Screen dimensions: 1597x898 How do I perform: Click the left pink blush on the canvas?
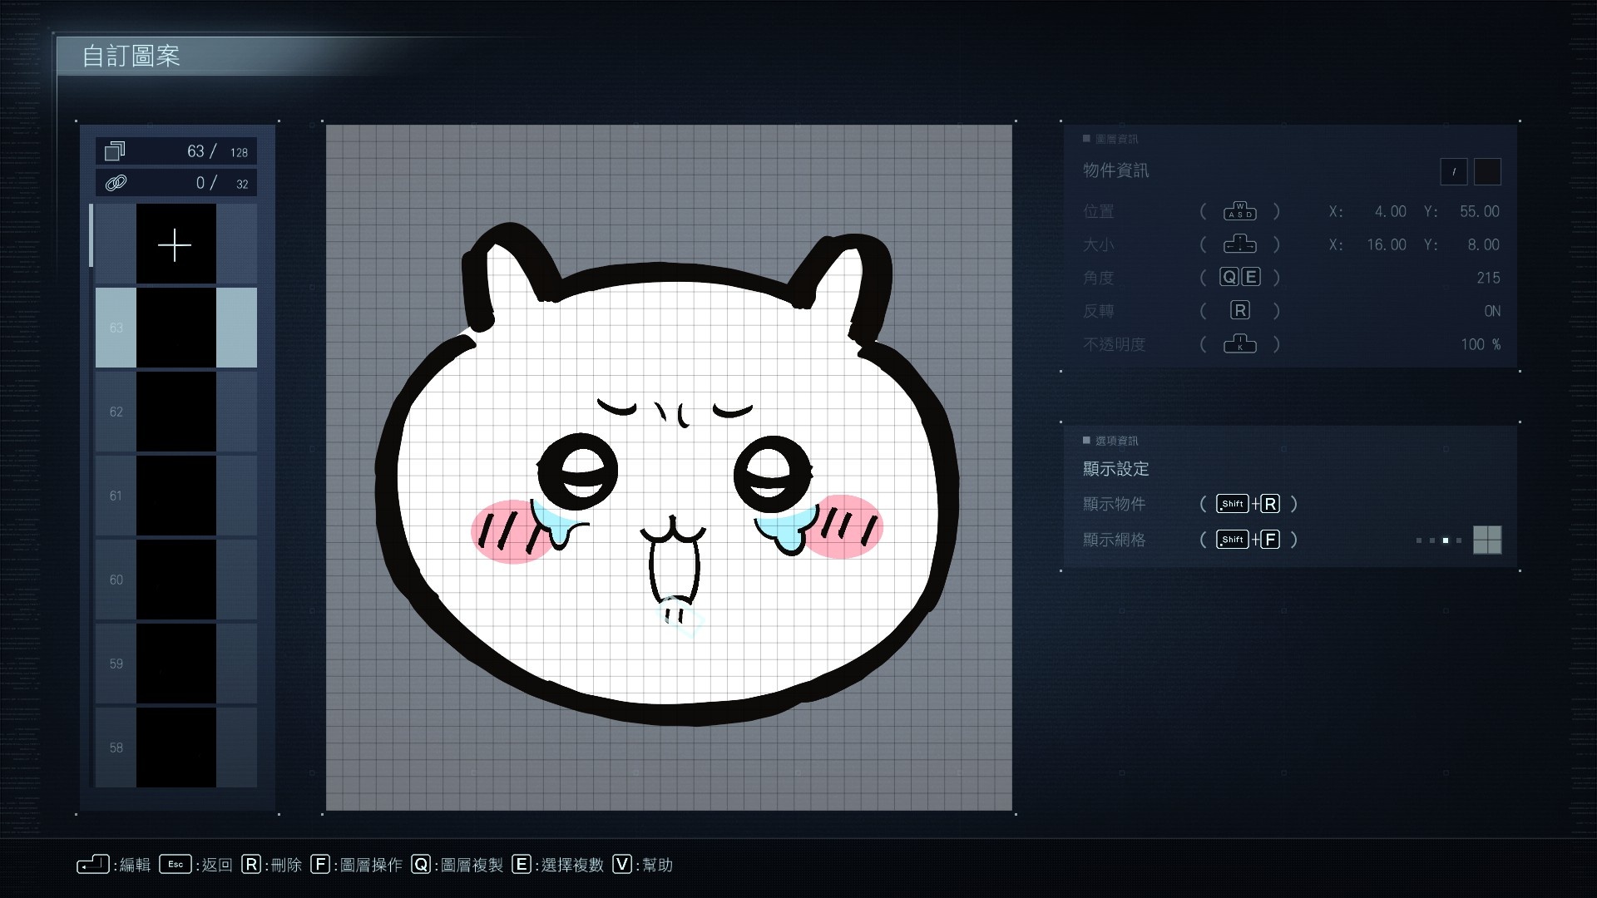tap(509, 532)
